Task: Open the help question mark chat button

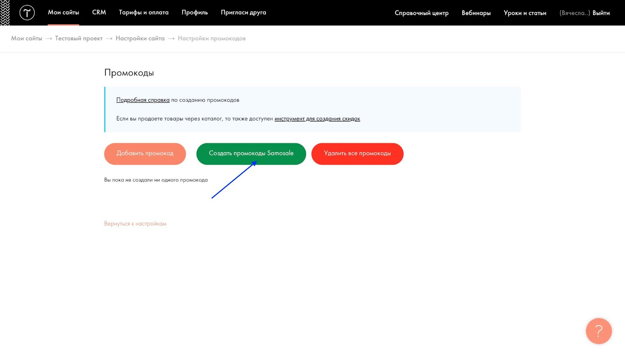Action: click(598, 331)
